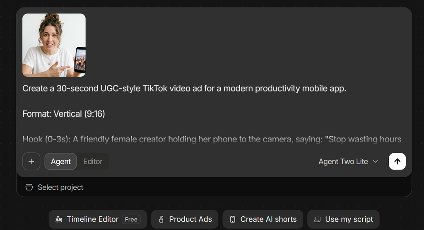Click into the prompt text starting "Create a 30-second"

(x=184, y=89)
